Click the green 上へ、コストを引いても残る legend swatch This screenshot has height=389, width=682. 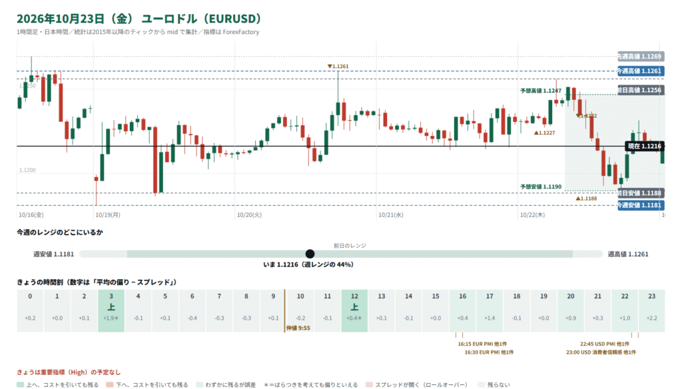pyautogui.click(x=20, y=384)
